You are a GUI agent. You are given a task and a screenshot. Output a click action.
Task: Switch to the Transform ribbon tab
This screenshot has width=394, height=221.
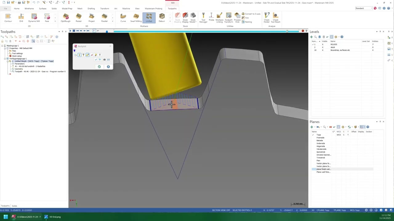tap(104, 8)
